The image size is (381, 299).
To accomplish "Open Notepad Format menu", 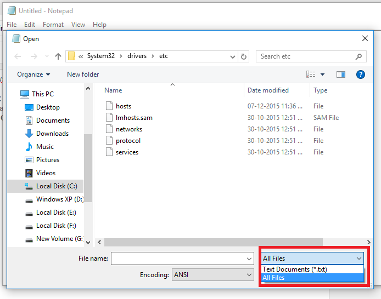I will (x=53, y=25).
